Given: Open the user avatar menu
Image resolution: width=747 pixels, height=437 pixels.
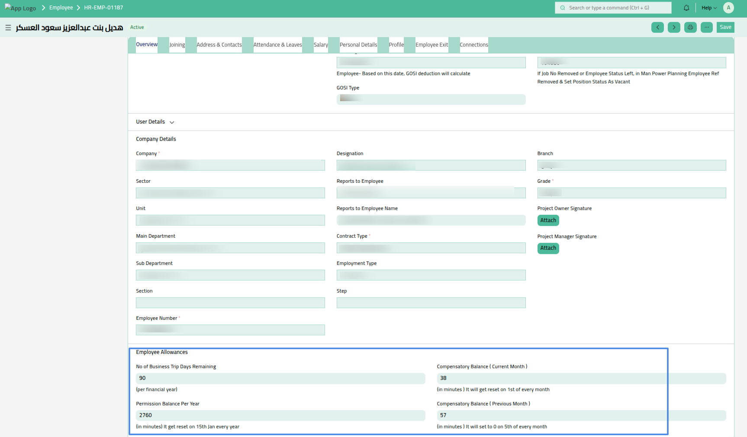Looking at the screenshot, I should (728, 7).
